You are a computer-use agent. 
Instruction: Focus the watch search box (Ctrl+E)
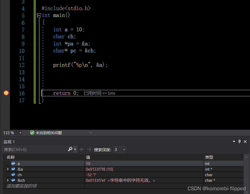coord(35,149)
